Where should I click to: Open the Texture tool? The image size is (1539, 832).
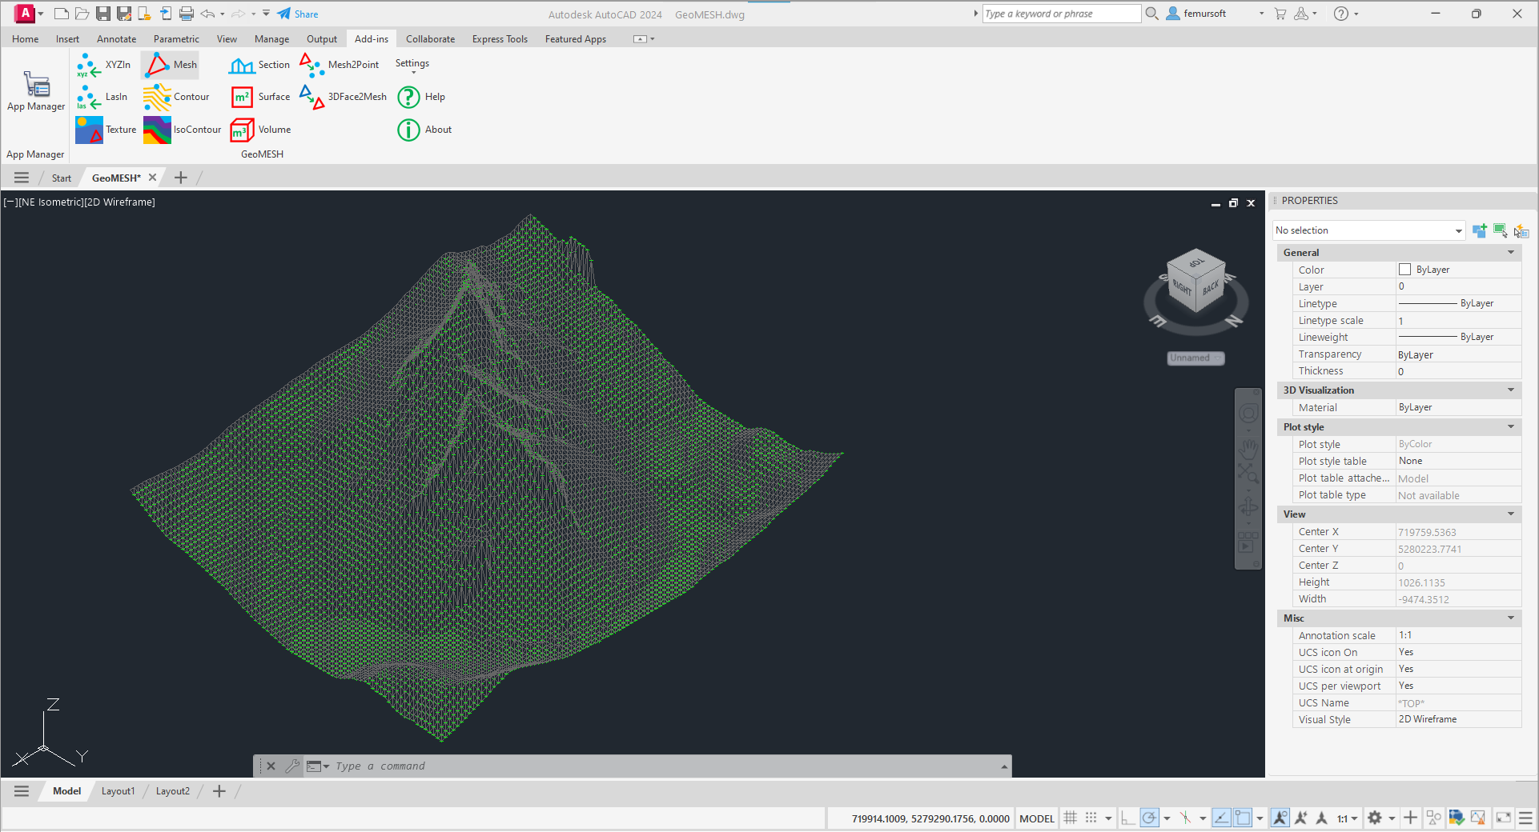[106, 130]
